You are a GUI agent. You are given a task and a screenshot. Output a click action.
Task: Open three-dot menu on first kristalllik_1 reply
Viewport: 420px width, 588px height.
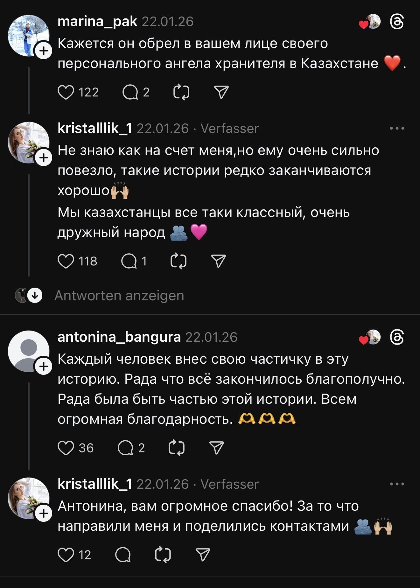pos(397,129)
